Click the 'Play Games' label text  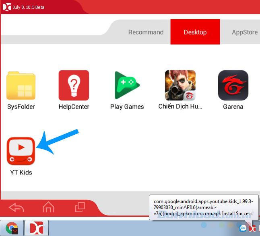click(127, 107)
